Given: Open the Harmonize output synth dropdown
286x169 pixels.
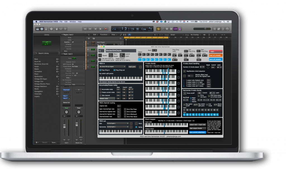Looking at the screenshot, I should point(118,127).
